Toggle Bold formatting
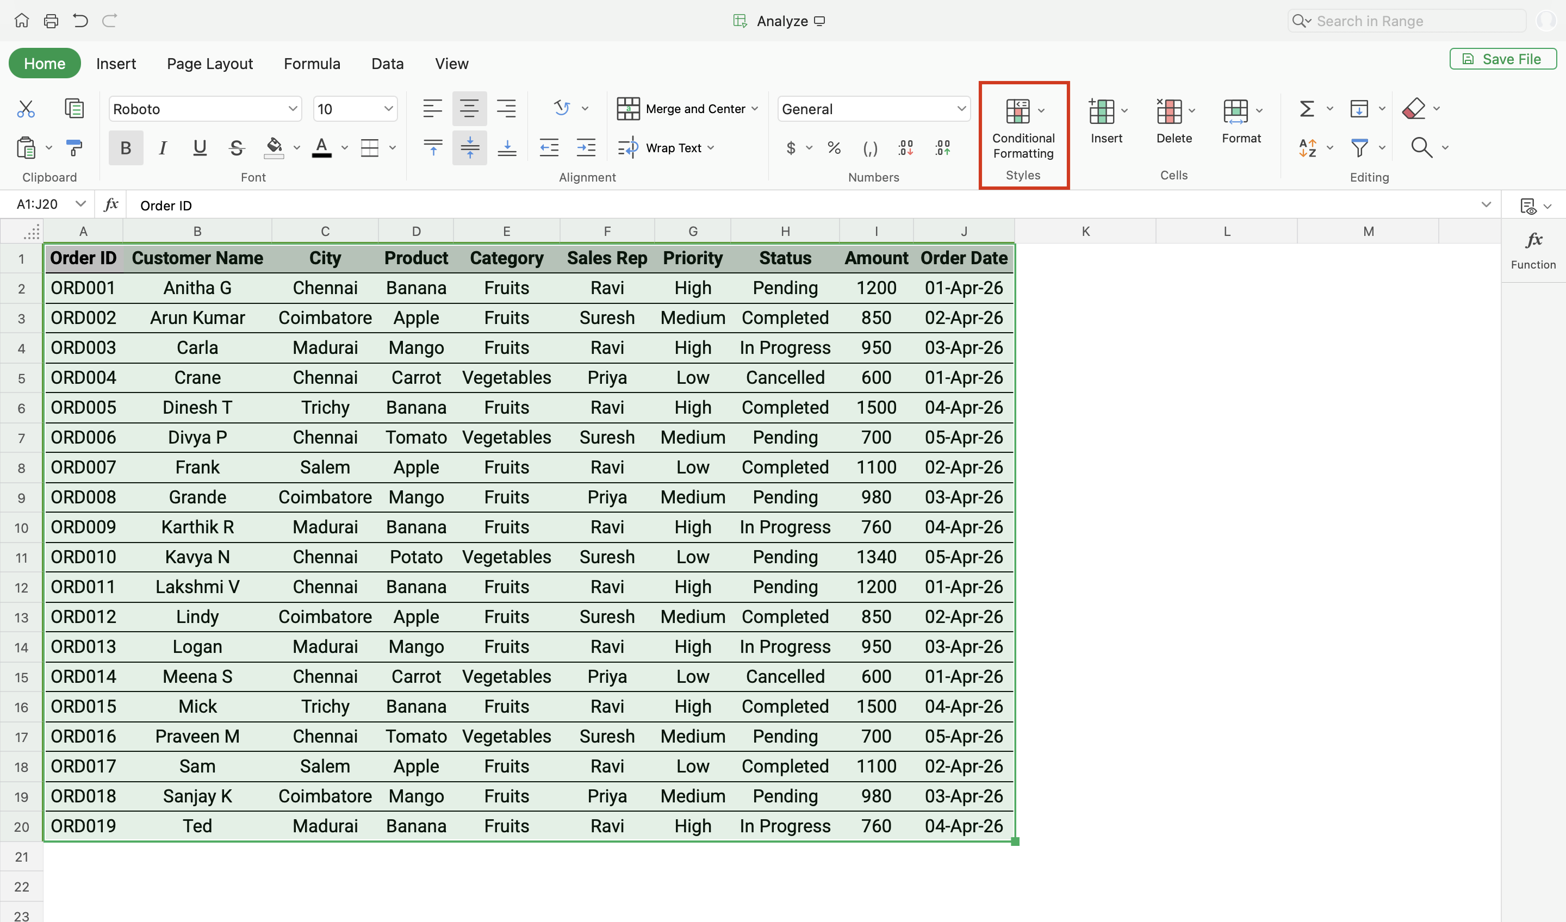Screen dimensions: 1566x922 click(x=126, y=148)
